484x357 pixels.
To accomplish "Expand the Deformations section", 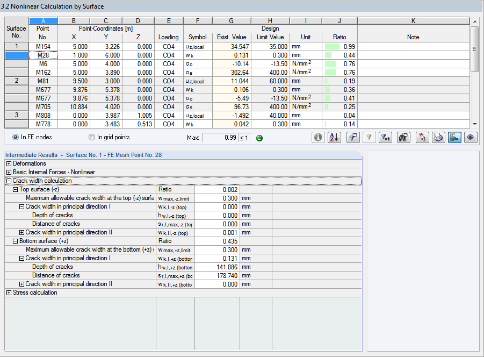I will tap(9, 163).
